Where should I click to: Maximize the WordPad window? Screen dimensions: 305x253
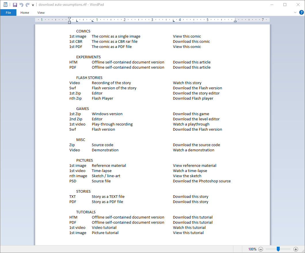coord(285,5)
